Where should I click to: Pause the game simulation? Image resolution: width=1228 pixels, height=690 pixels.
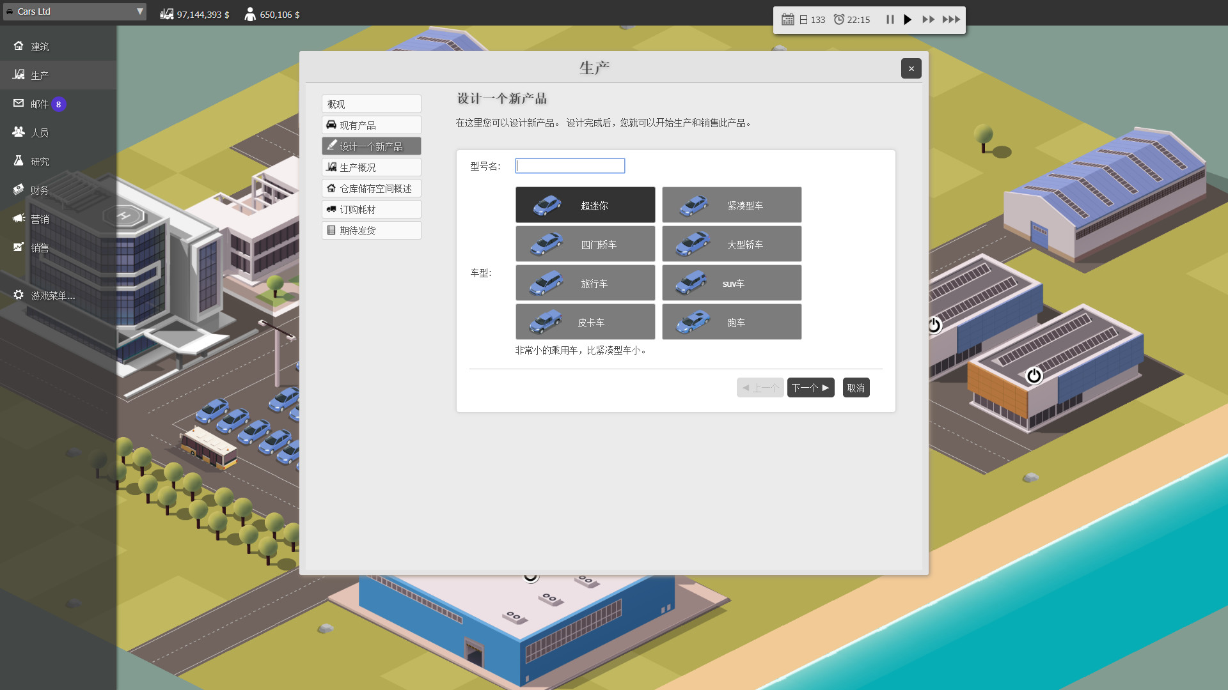pyautogui.click(x=890, y=20)
